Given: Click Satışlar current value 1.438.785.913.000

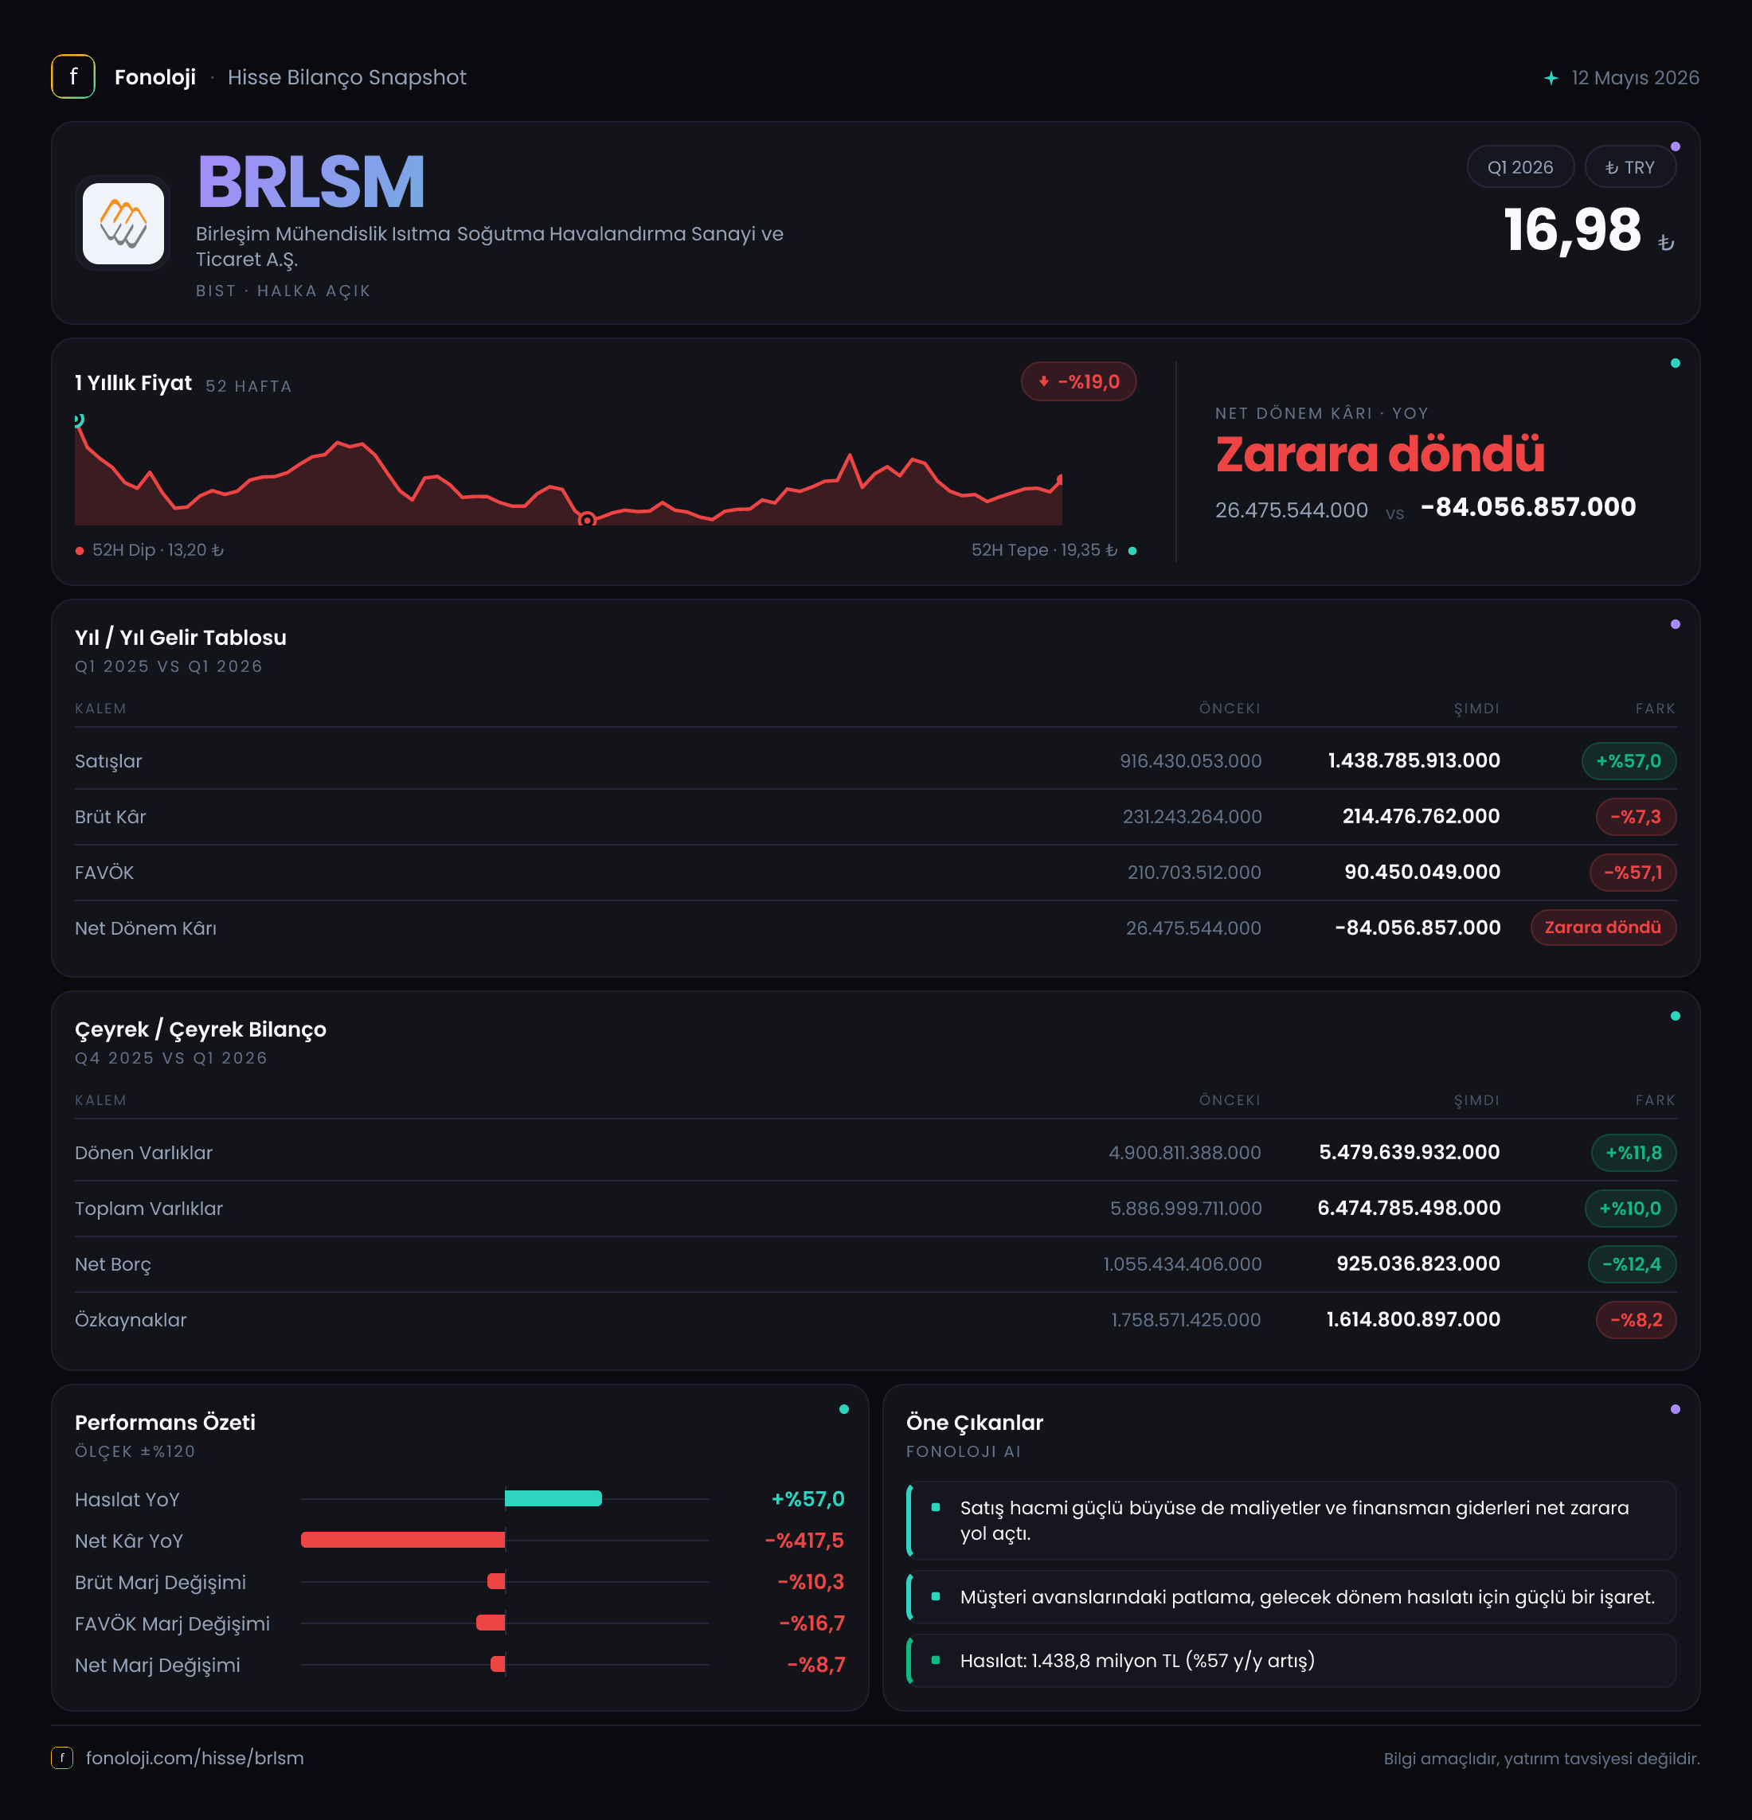Looking at the screenshot, I should [x=1414, y=760].
